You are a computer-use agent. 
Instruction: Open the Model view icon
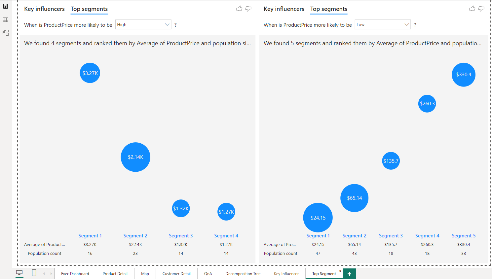[6, 33]
